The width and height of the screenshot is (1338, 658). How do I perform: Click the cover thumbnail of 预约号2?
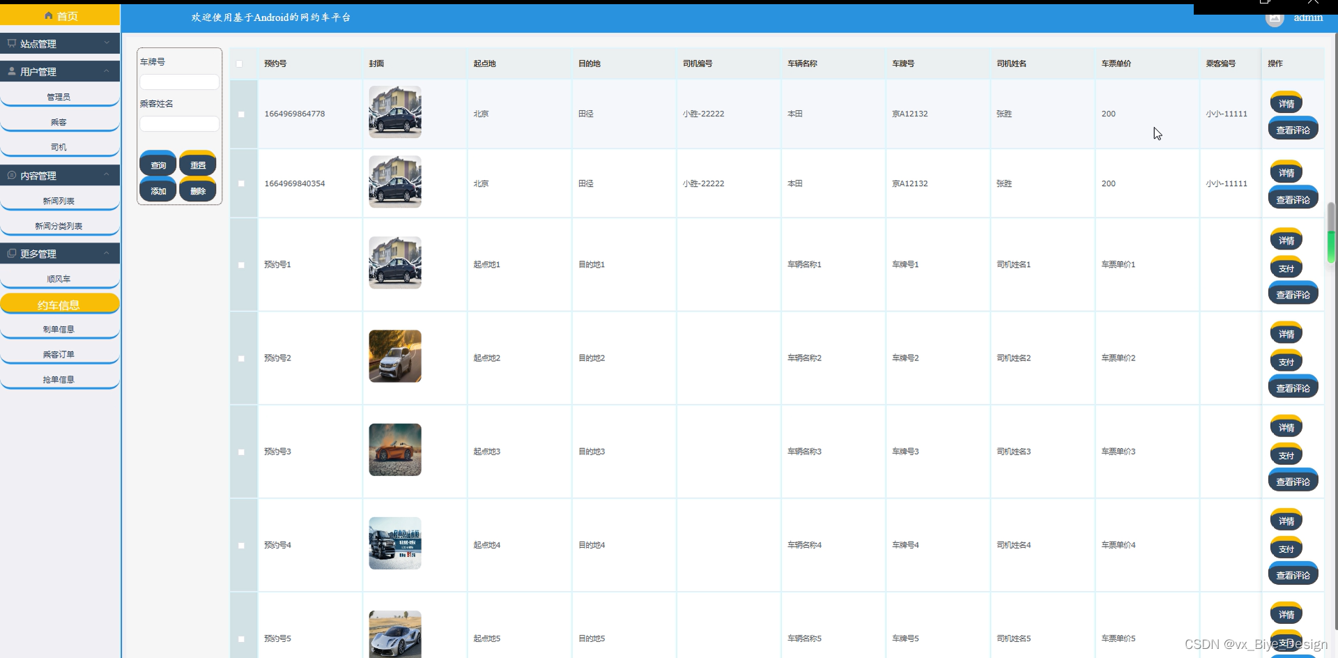pyautogui.click(x=395, y=356)
